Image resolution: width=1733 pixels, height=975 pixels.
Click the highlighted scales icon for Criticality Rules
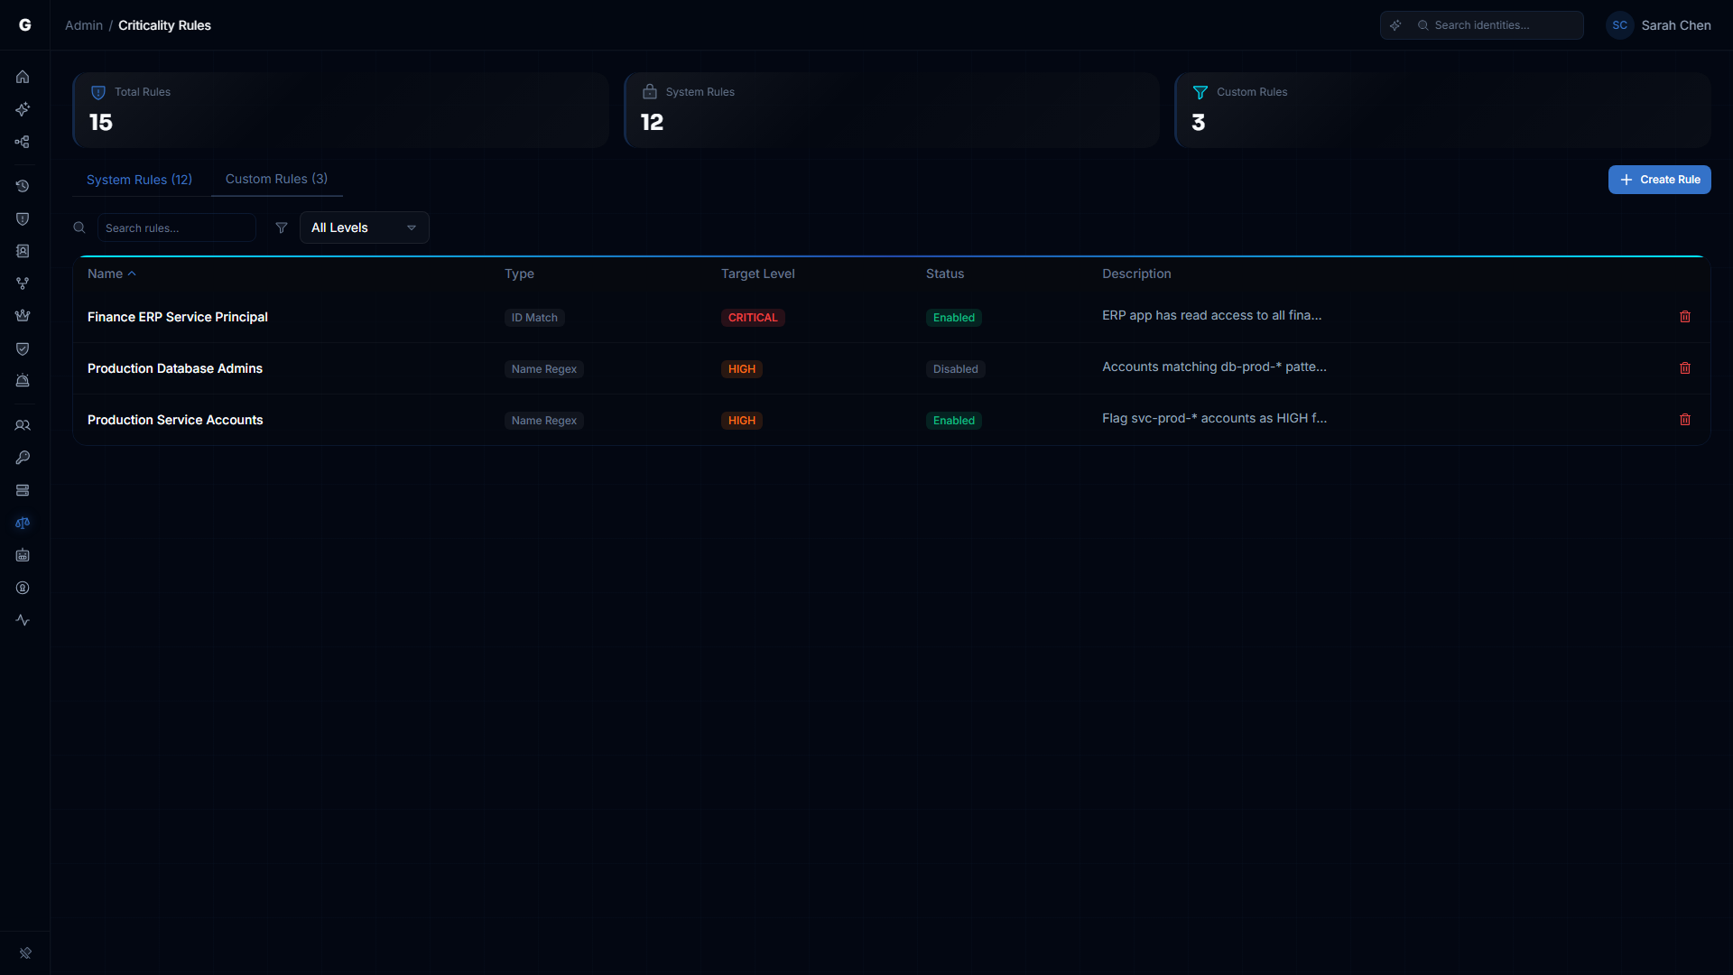click(23, 523)
